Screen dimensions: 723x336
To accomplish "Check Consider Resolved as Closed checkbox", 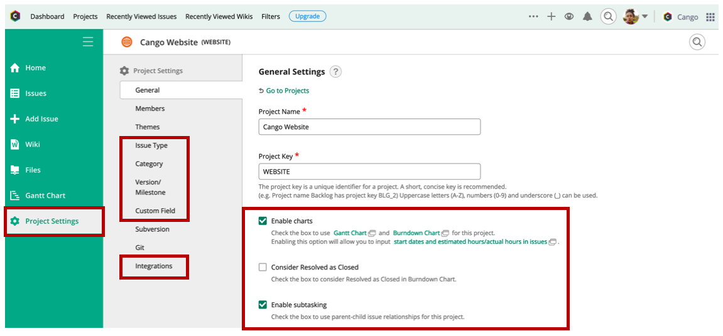I will pos(263,267).
